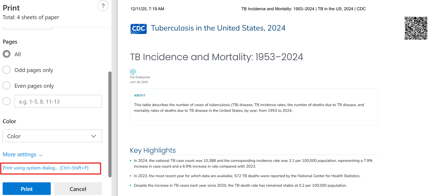Click the QR code in the page preview

point(416,28)
